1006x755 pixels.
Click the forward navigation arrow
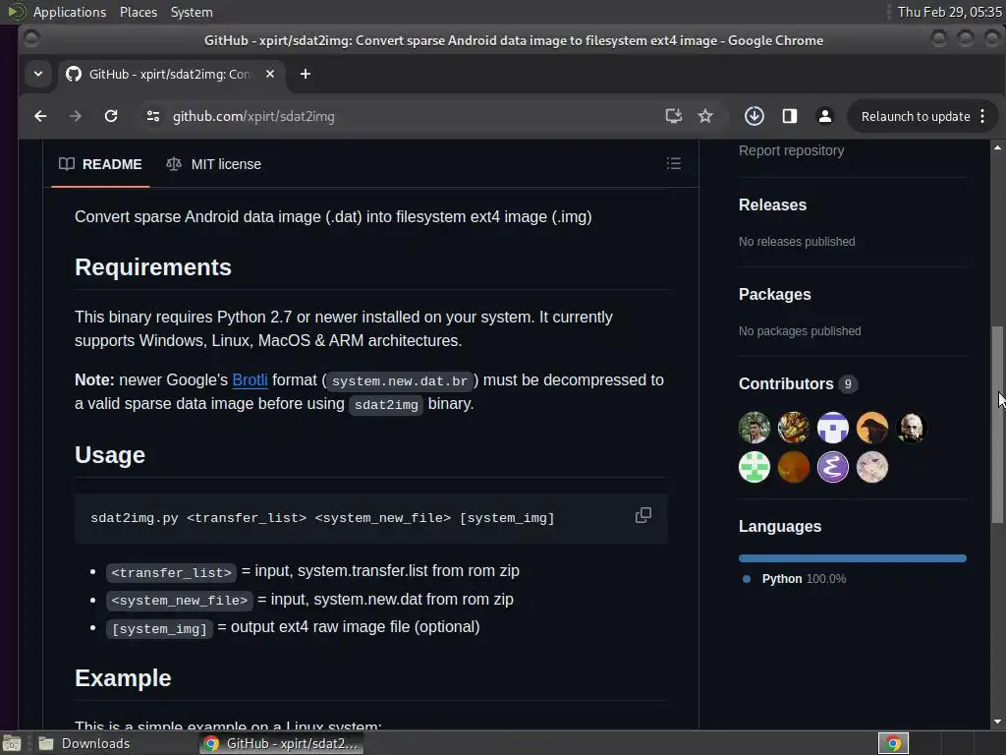[75, 116]
